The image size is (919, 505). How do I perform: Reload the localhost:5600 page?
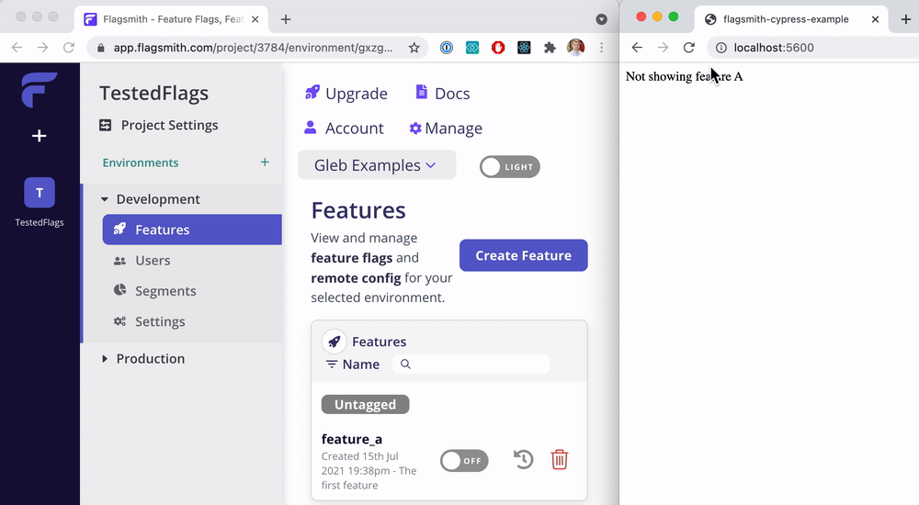click(688, 48)
